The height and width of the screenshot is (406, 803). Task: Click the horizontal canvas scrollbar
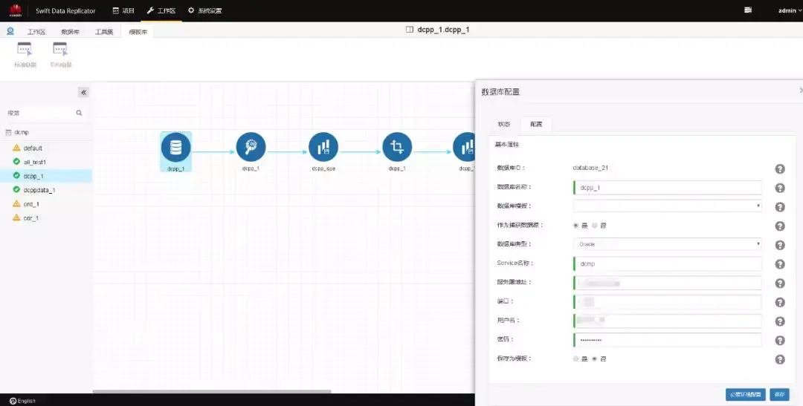(212, 392)
